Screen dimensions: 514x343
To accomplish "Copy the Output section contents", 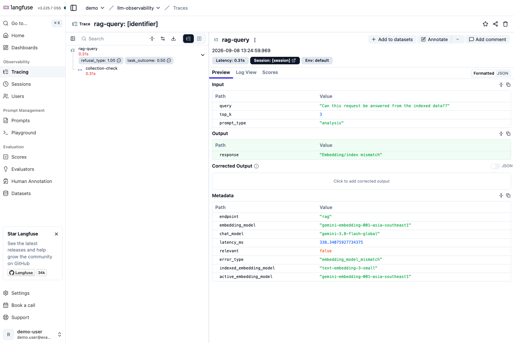I will point(508,134).
